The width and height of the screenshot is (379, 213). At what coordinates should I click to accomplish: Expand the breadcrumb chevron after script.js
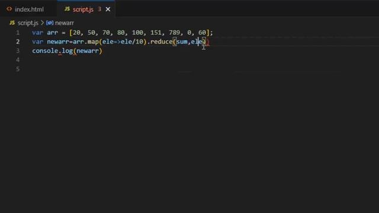[42, 22]
